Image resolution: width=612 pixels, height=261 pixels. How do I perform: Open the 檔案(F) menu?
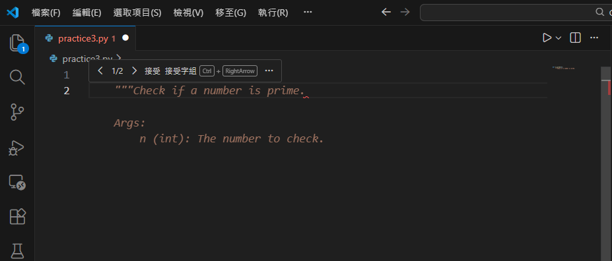(46, 13)
